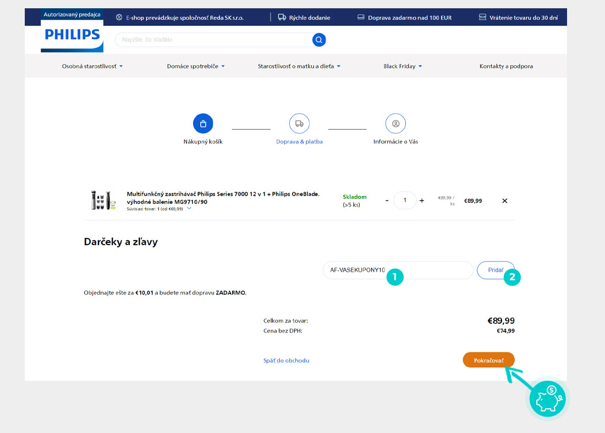
Task: Click the blue search magnifier button
Action: (318, 40)
